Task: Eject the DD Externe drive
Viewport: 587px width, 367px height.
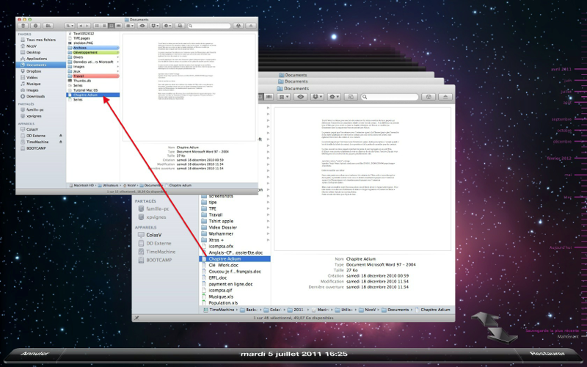Action: [60, 137]
